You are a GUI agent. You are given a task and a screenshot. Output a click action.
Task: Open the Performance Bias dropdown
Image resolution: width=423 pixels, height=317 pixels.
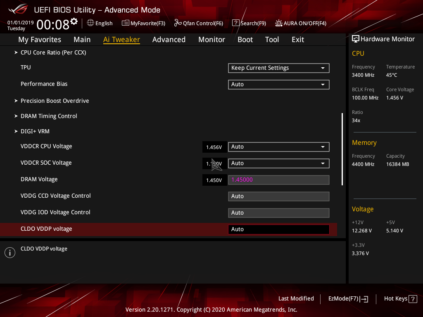point(279,84)
